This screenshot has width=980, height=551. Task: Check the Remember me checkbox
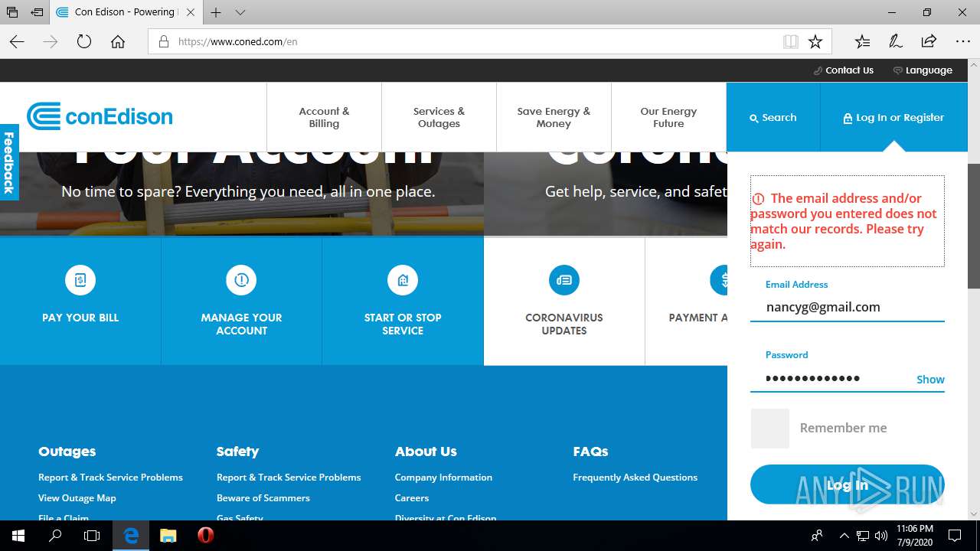click(769, 428)
